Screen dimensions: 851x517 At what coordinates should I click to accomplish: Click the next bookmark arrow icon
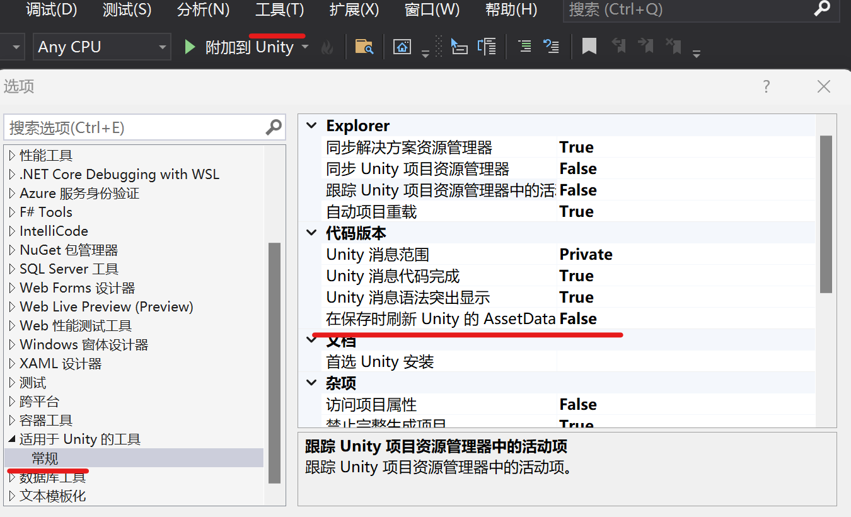[x=644, y=46]
